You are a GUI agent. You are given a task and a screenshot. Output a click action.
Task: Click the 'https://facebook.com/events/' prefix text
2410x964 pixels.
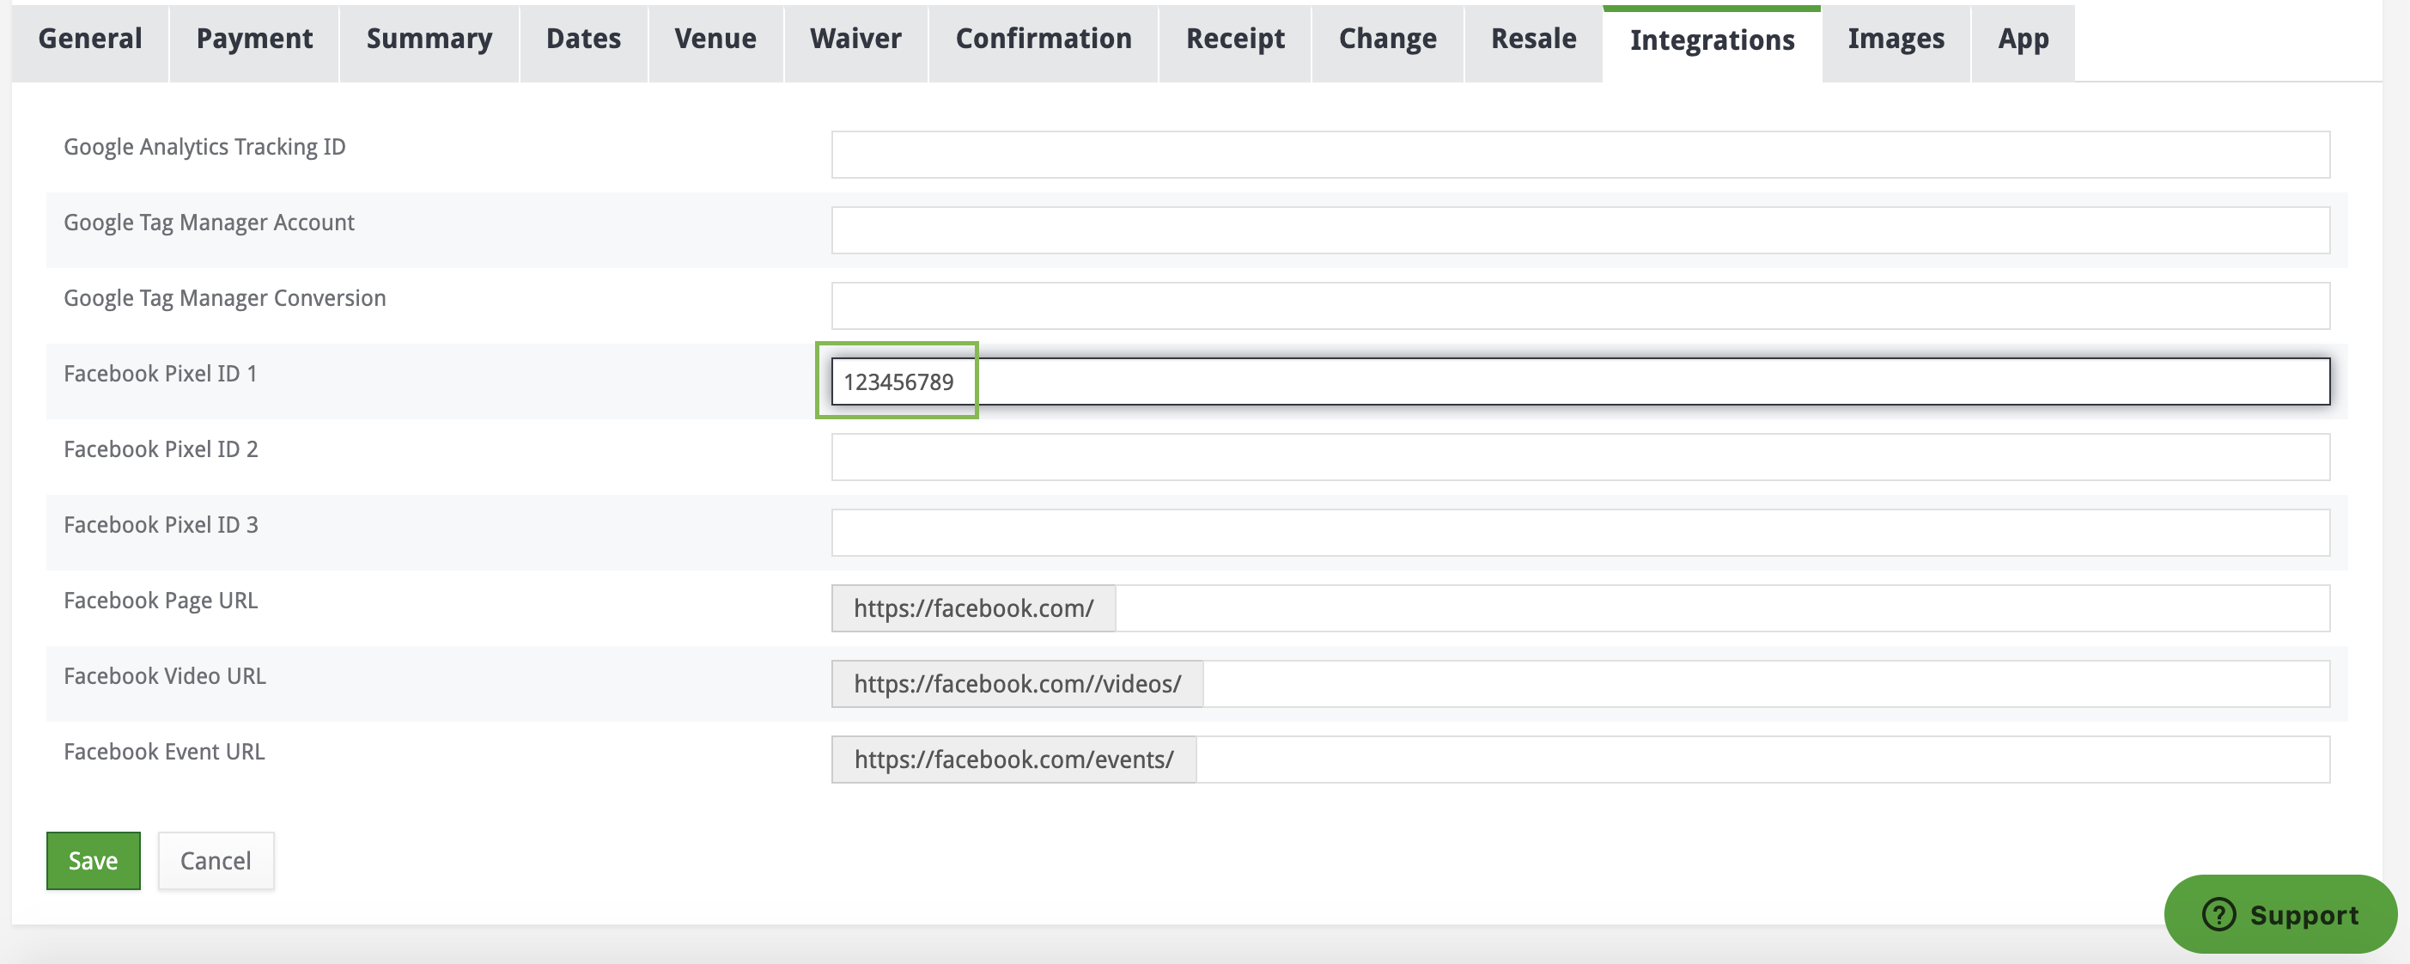tap(1013, 760)
